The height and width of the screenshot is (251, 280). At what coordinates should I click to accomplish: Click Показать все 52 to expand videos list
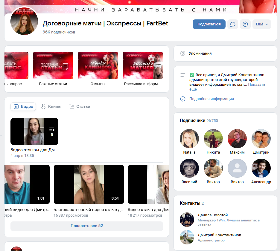pyautogui.click(x=86, y=226)
